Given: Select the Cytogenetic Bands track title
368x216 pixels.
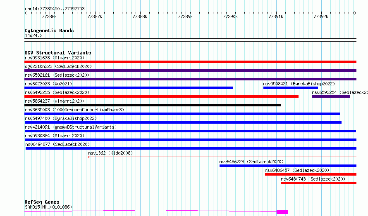Looking at the screenshot, I should 49,31.
